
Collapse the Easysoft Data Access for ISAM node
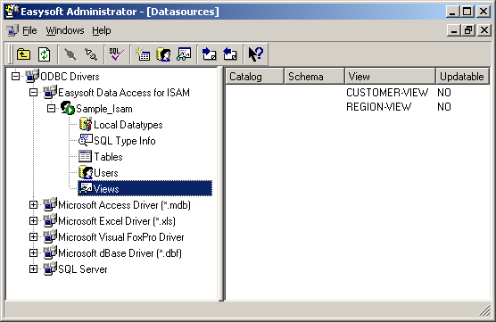click(33, 93)
